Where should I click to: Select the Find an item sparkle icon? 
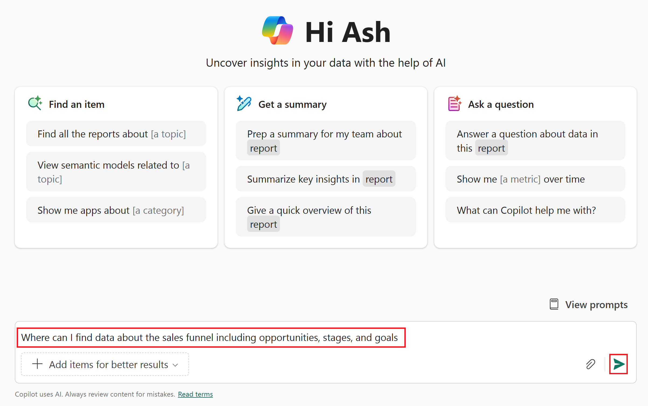point(35,103)
